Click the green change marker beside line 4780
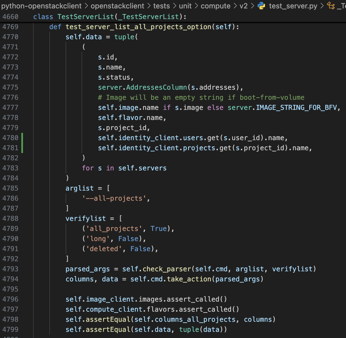 pyautogui.click(x=22, y=138)
